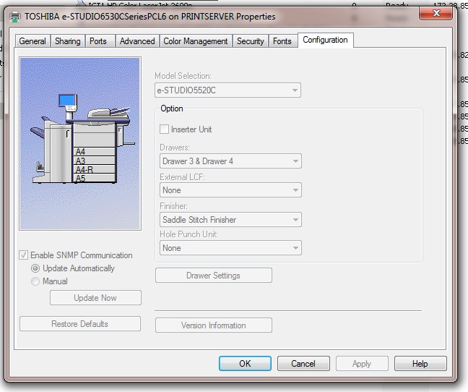The height and width of the screenshot is (392, 468).
Task: Confirm with the OK button
Action: click(x=245, y=364)
